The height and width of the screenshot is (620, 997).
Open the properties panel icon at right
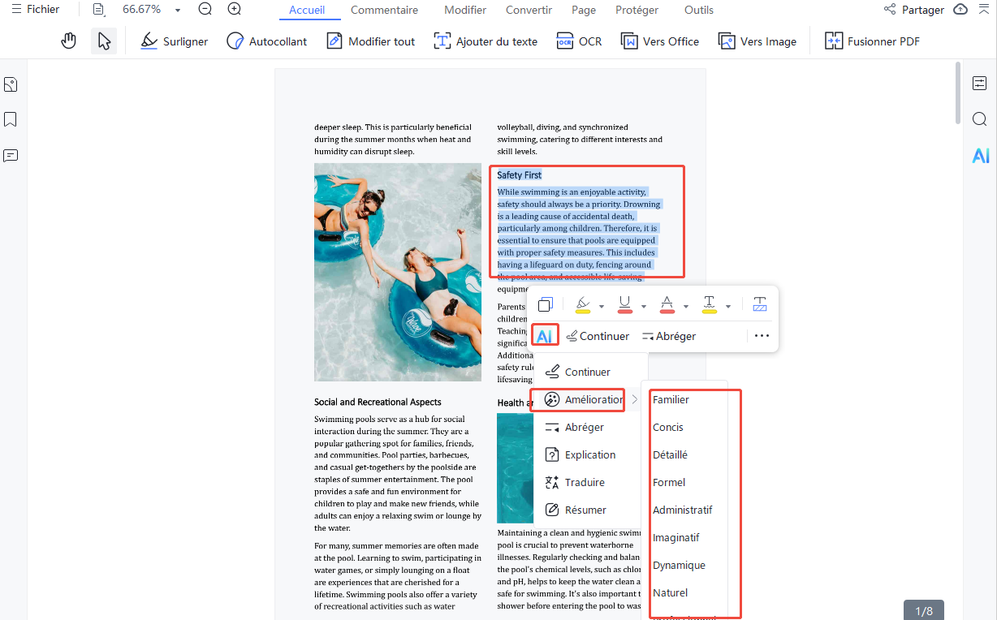[x=980, y=84]
